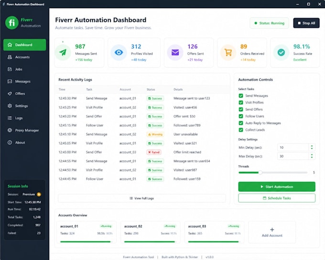
Task: Open the Proxy Manager section
Action: point(25,130)
